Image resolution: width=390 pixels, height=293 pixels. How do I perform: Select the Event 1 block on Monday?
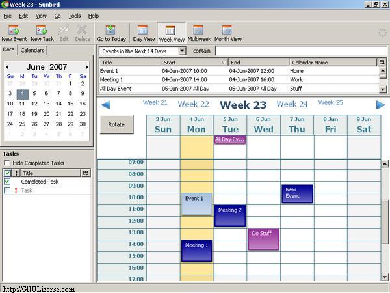click(197, 204)
